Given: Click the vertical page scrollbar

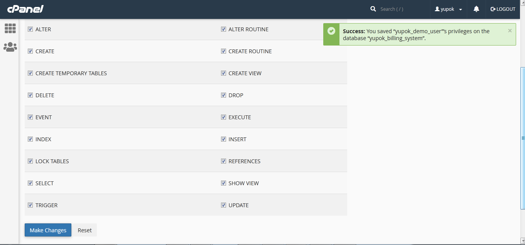Looking at the screenshot, I should [x=523, y=138].
